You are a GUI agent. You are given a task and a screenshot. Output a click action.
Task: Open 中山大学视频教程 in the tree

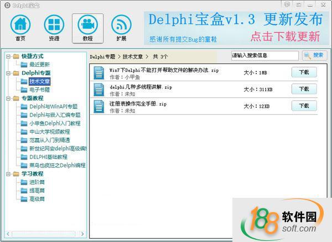[49, 132]
